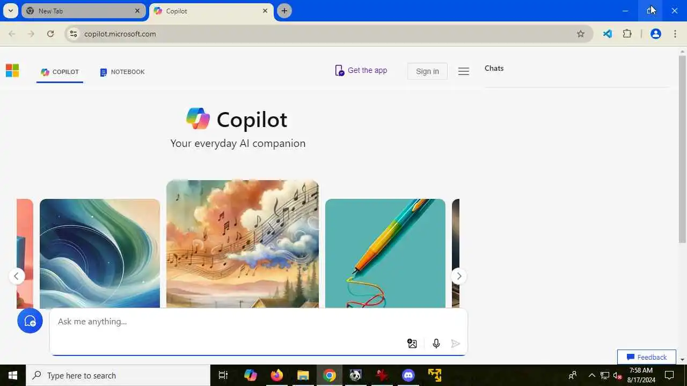Image resolution: width=687 pixels, height=386 pixels.
Task: Click the taskbar search box
Action: pyautogui.click(x=118, y=375)
